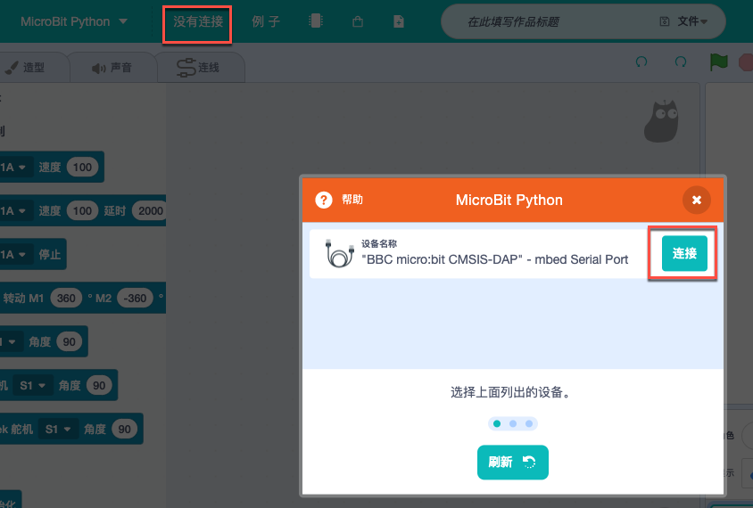Open the S1 dropdown in 机 servo block
The image size is (753, 508).
32,385
